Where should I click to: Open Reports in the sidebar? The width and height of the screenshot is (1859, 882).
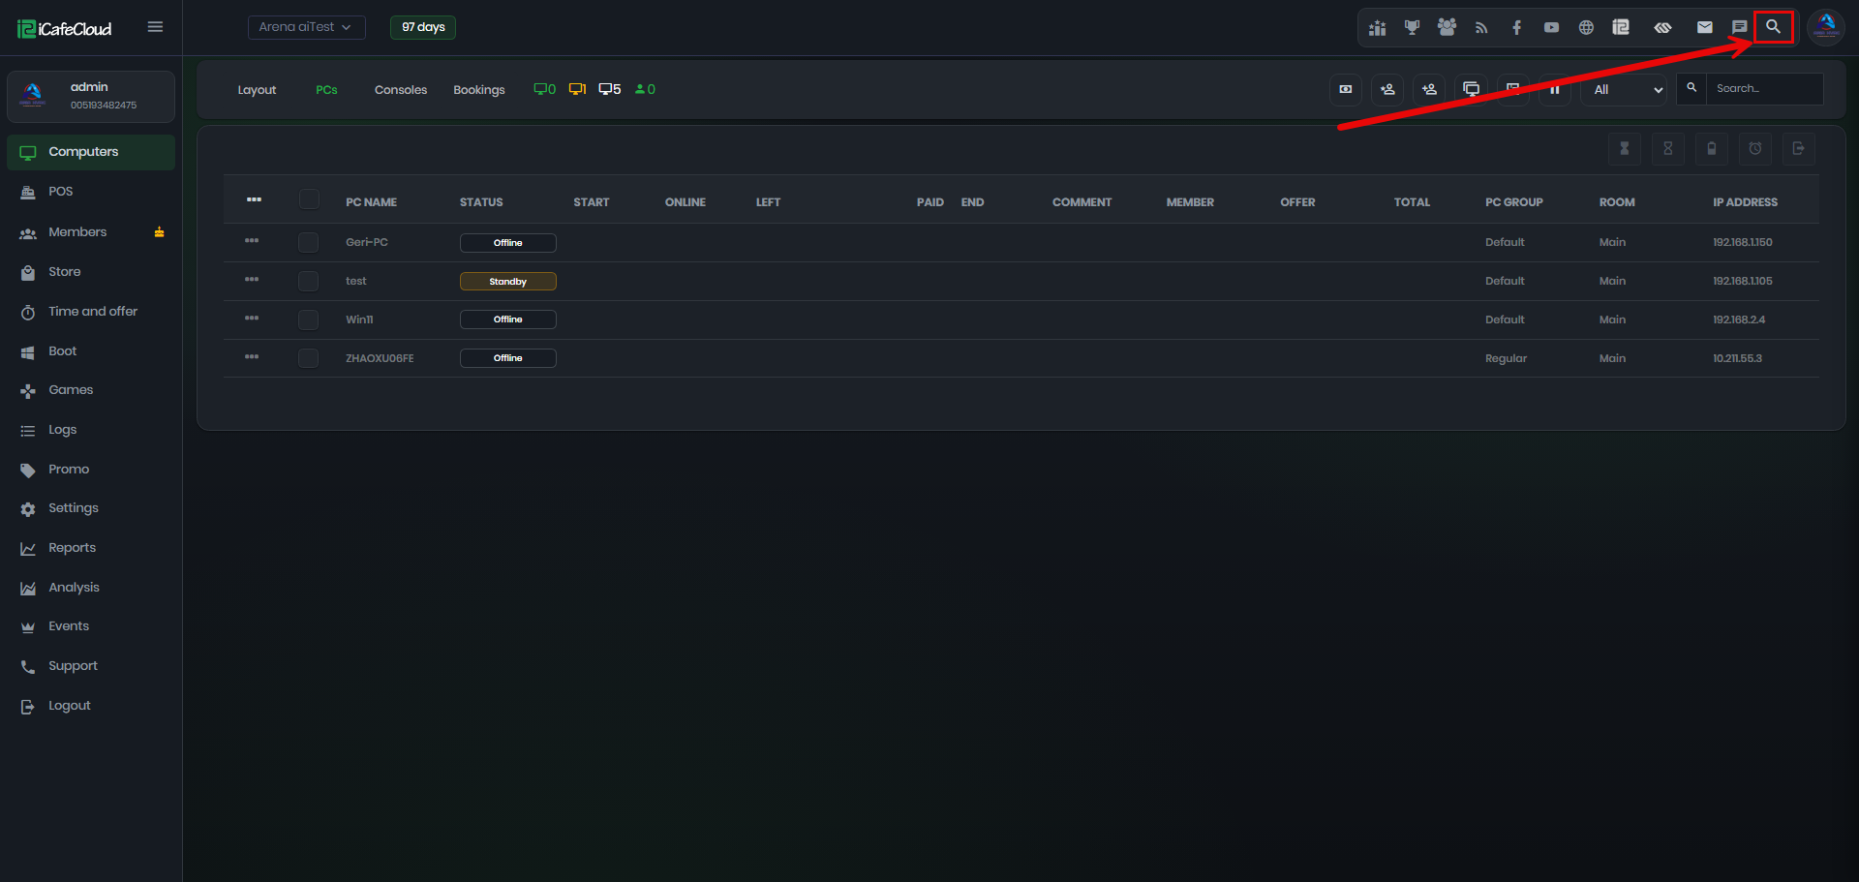tap(91, 548)
